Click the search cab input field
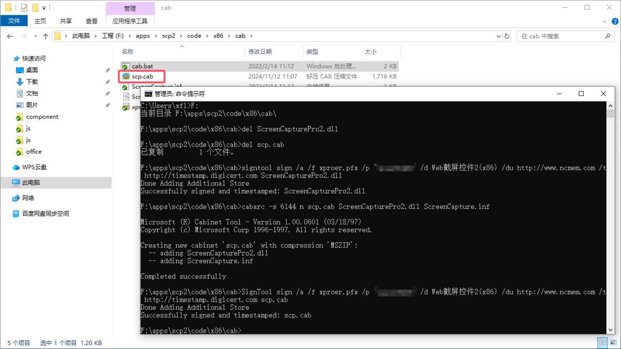This screenshot has height=349, width=621. [x=561, y=36]
